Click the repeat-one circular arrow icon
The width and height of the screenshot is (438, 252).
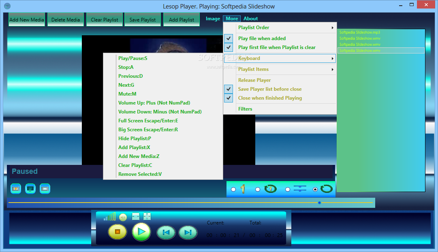[270, 189]
